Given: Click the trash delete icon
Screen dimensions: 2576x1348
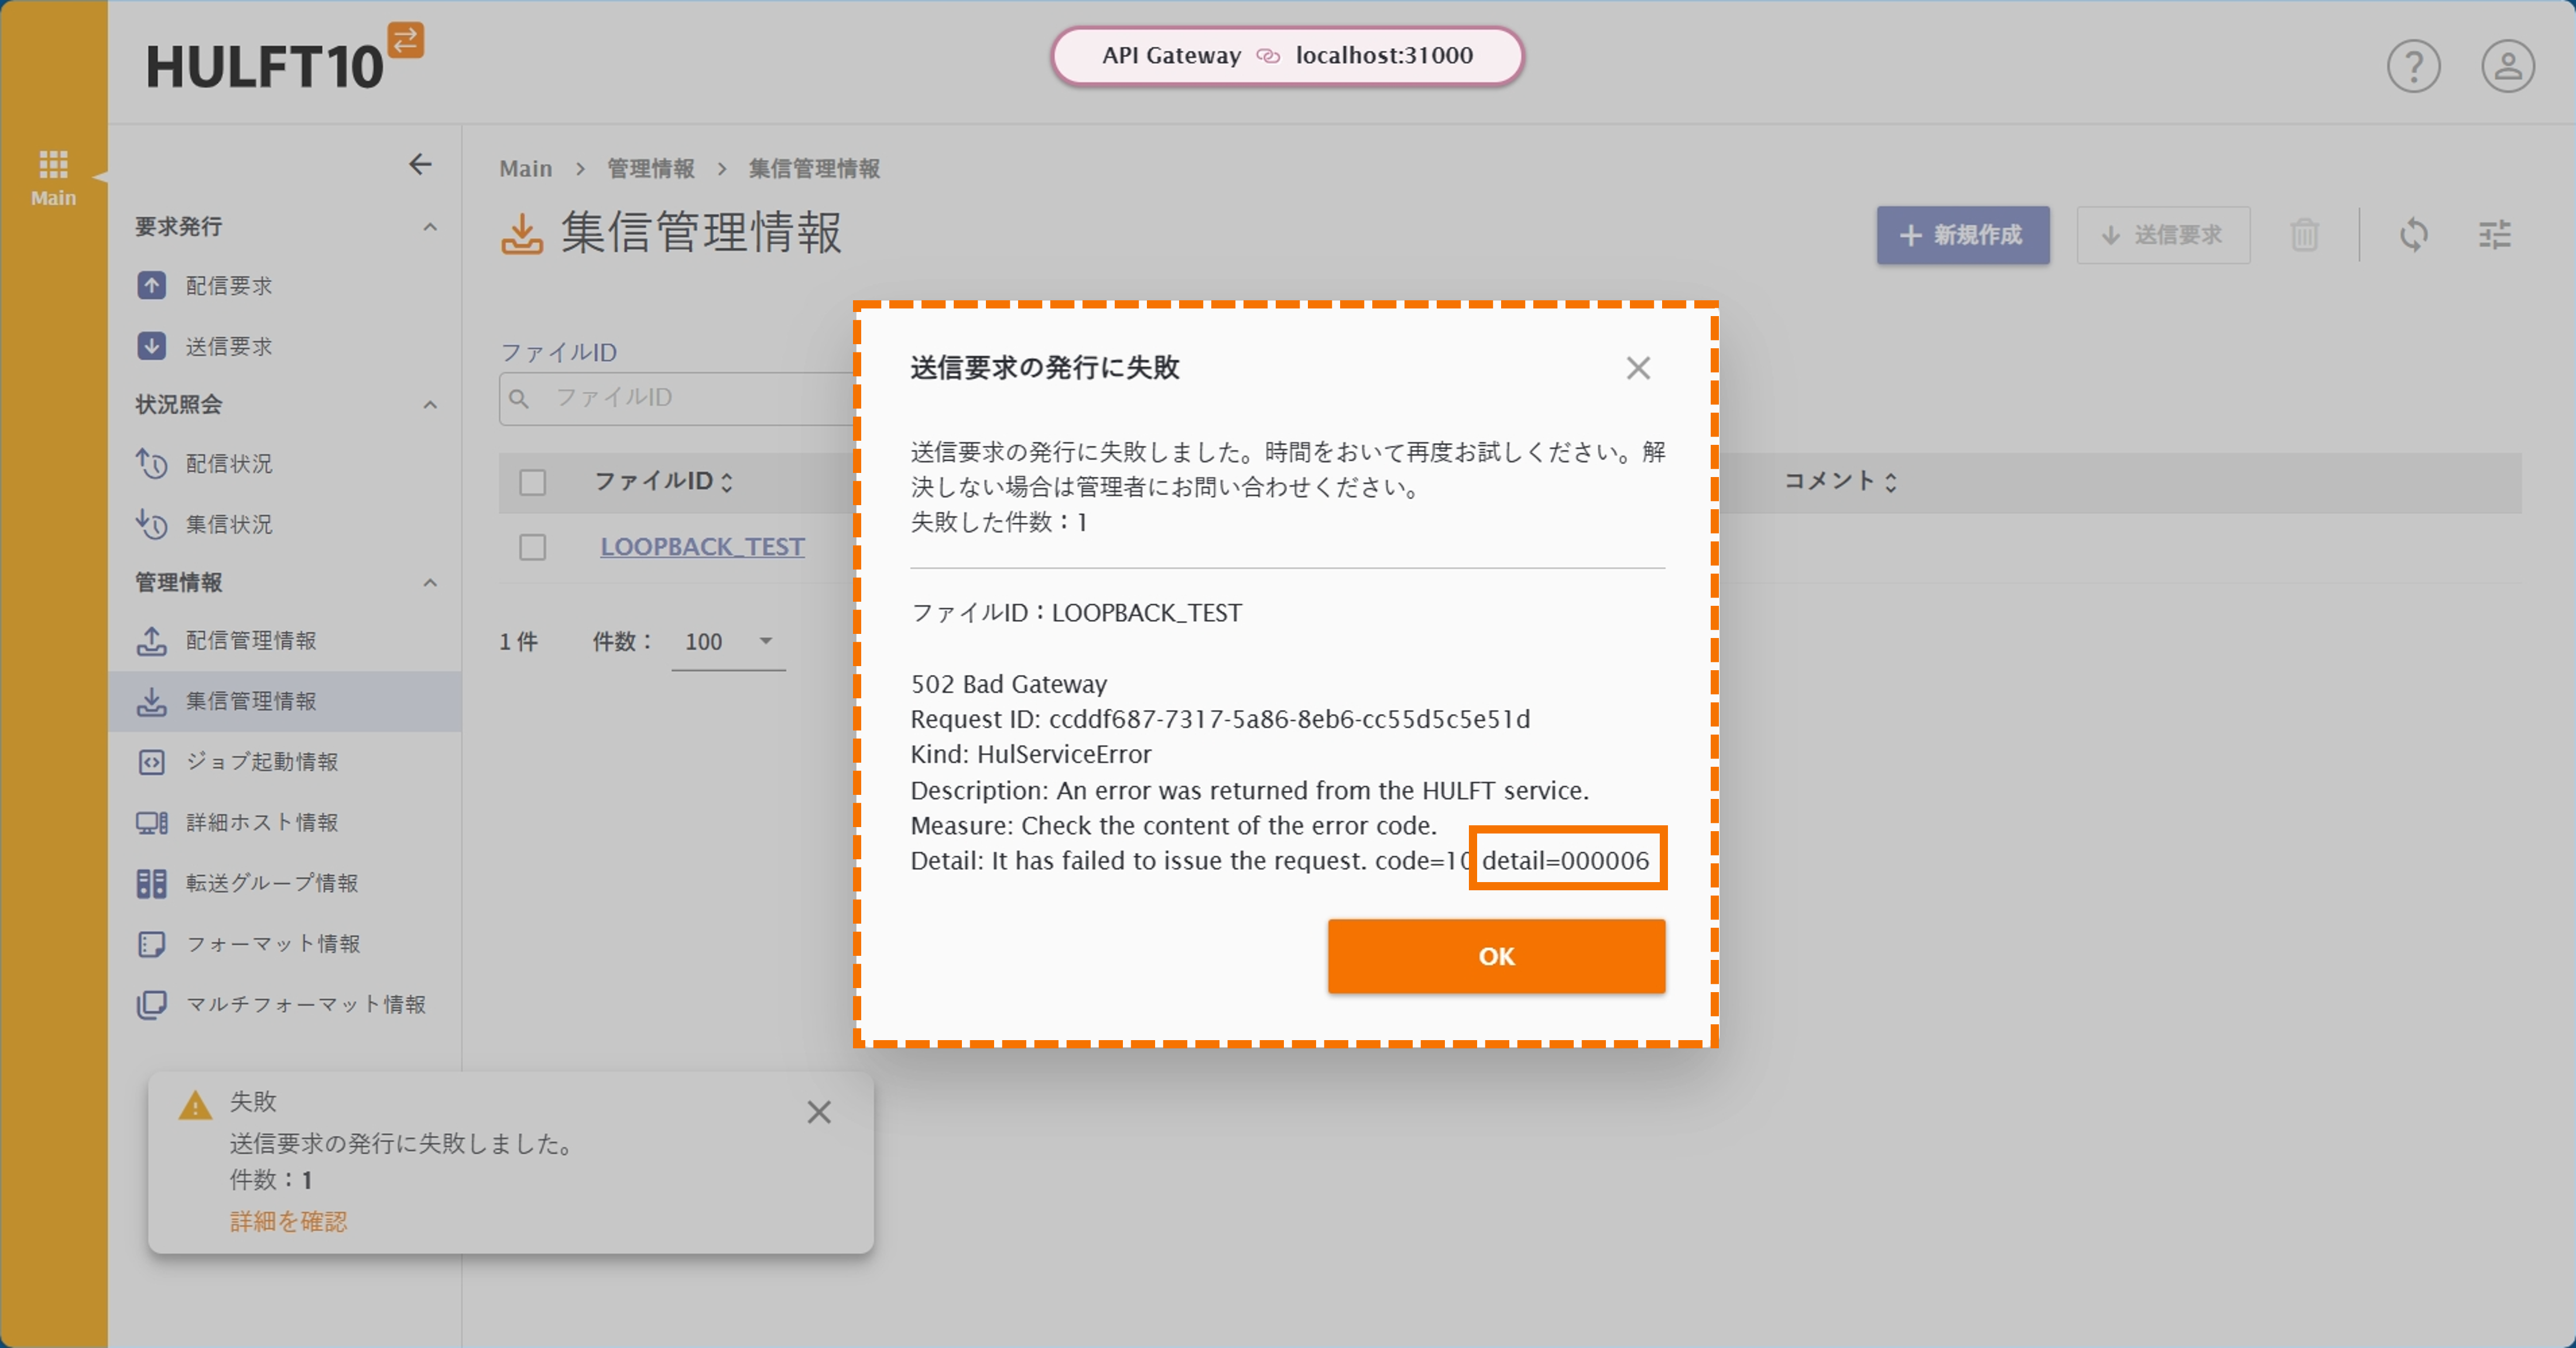Looking at the screenshot, I should (x=2304, y=235).
